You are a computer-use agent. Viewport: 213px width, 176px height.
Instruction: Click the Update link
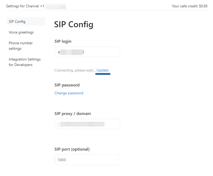(x=102, y=70)
